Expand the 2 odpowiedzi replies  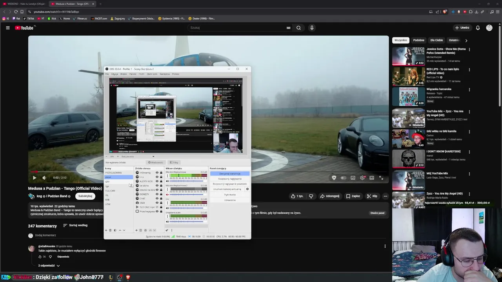point(49,266)
